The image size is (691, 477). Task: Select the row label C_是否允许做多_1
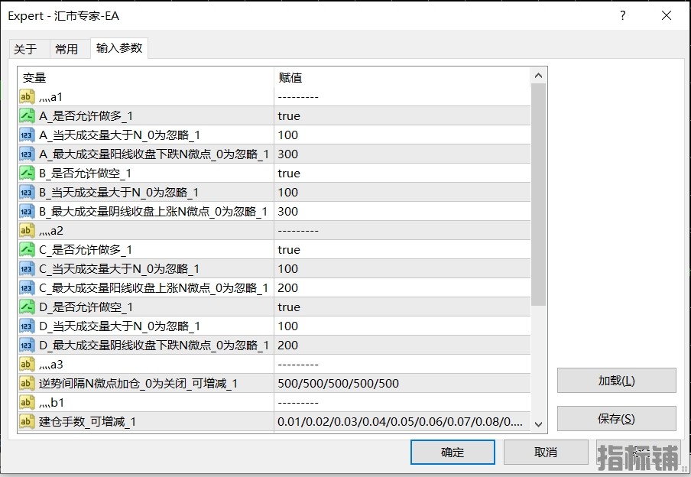coord(86,250)
